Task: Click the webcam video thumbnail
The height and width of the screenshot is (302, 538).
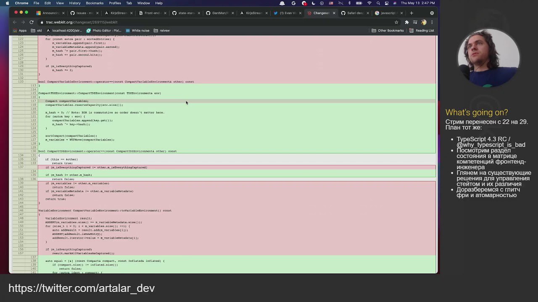Action: click(488, 58)
